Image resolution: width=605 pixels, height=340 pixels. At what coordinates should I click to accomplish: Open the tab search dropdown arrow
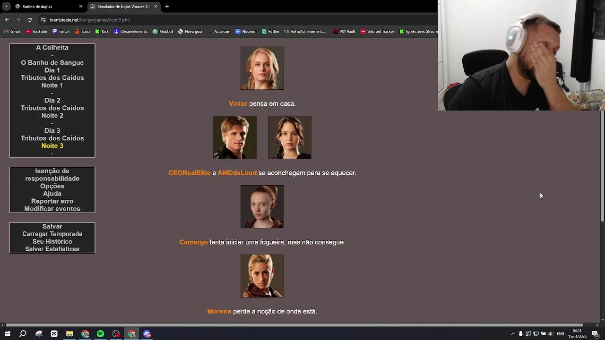[6, 7]
